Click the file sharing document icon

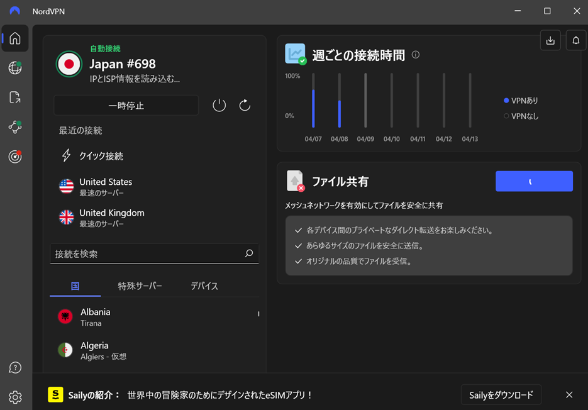pos(296,181)
